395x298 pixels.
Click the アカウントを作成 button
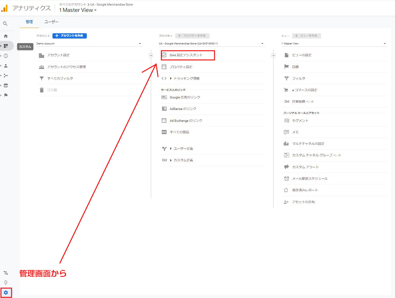(70, 36)
